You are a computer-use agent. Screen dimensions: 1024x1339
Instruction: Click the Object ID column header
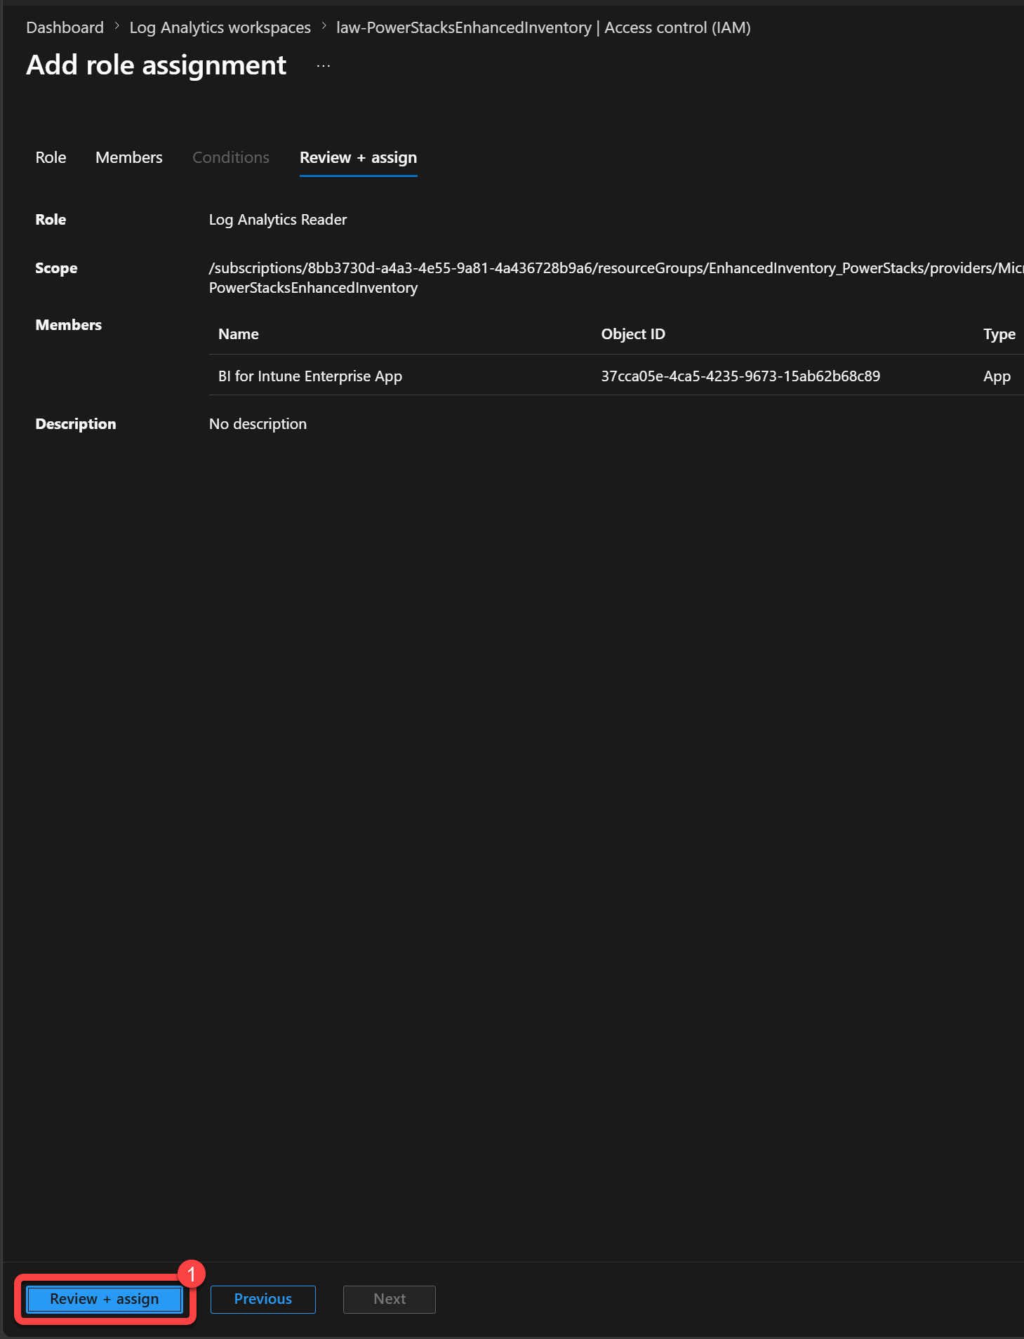click(633, 334)
